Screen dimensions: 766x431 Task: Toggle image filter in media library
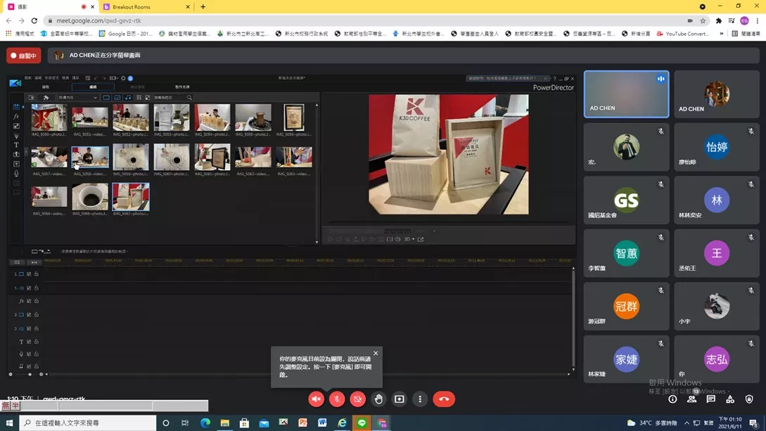tap(117, 98)
